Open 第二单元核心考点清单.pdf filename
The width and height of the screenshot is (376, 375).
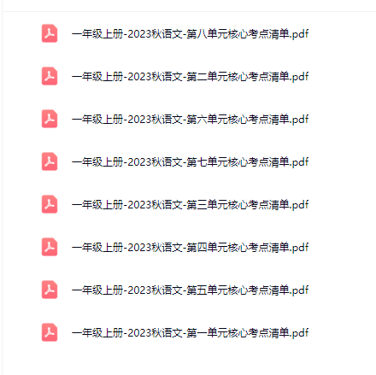tap(190, 77)
